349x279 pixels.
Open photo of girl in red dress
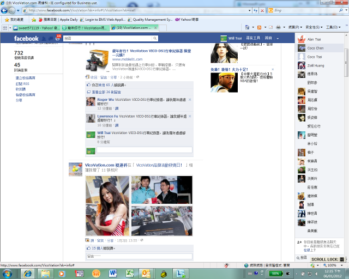click(107, 206)
